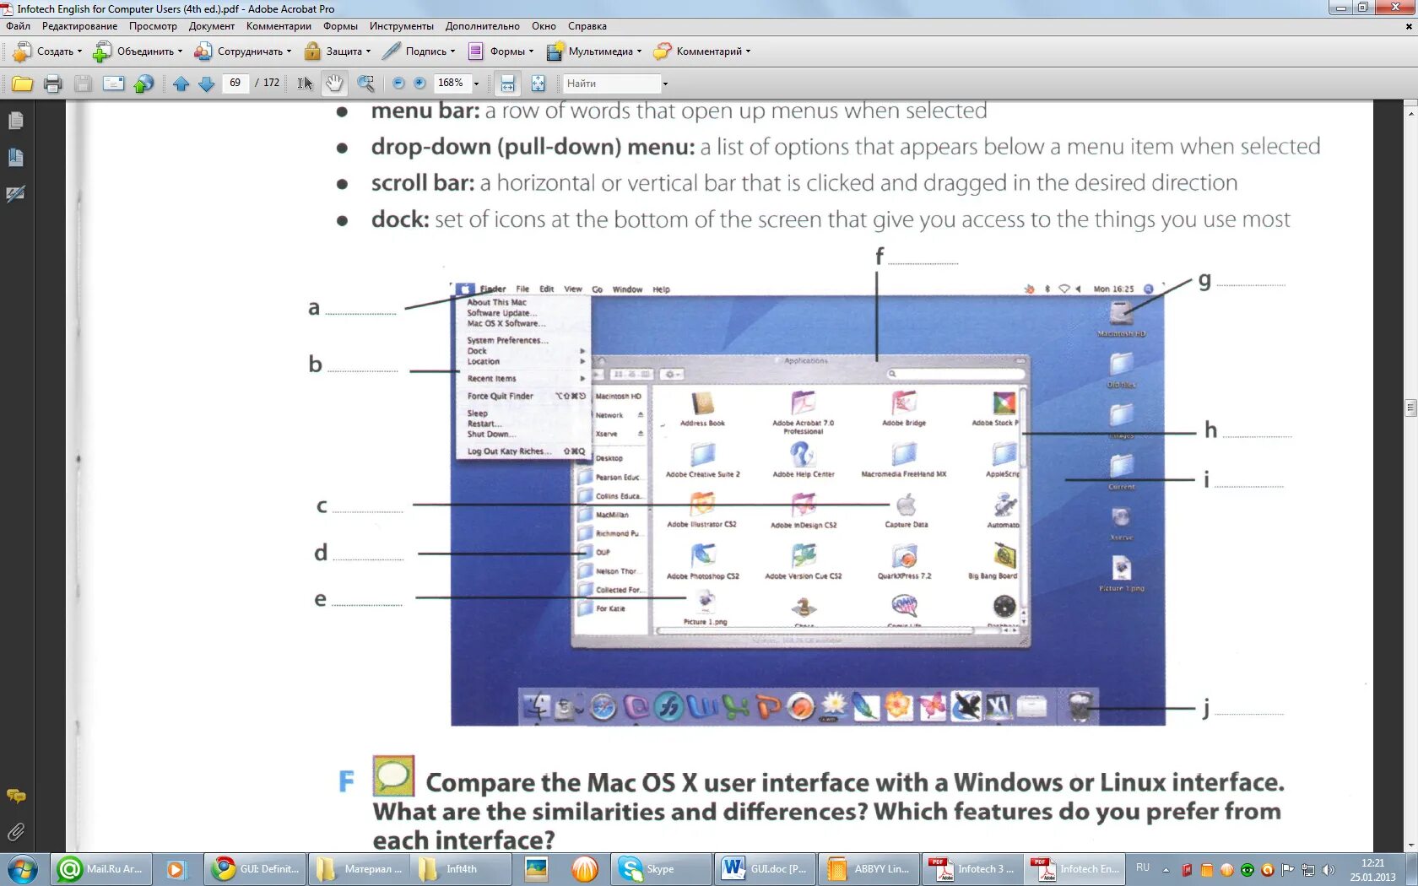
Task: Switch to Word GUI.doc taskbar window
Action: click(765, 869)
